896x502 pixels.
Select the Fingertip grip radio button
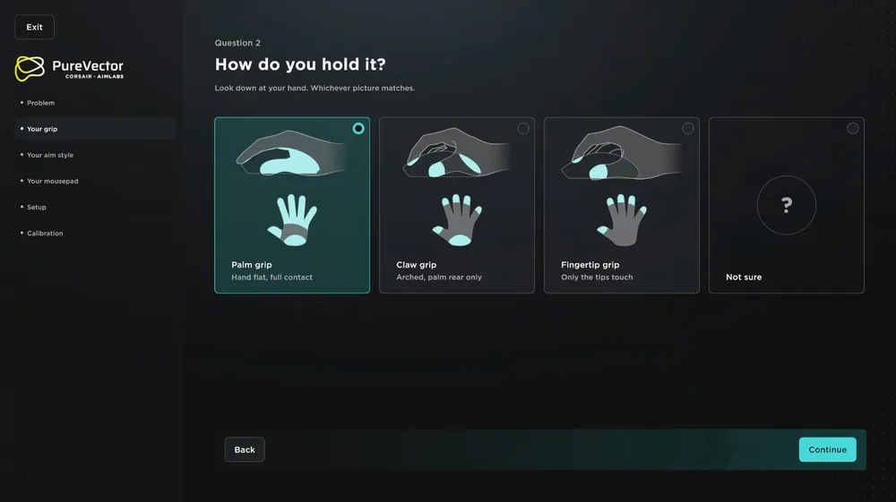687,128
